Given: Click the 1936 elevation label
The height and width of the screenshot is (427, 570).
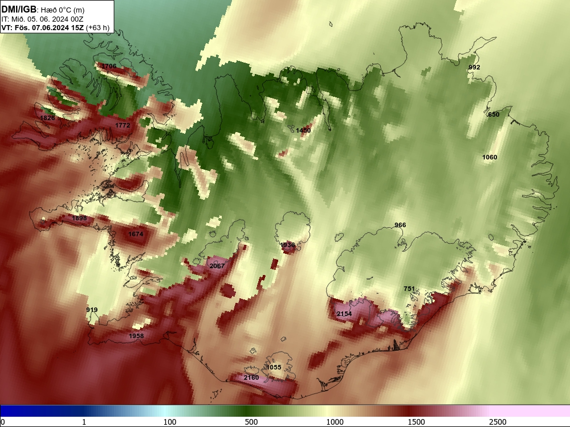Looking at the screenshot, I should pyautogui.click(x=287, y=245).
